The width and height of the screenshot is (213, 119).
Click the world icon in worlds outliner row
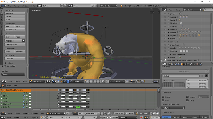tap(180, 57)
